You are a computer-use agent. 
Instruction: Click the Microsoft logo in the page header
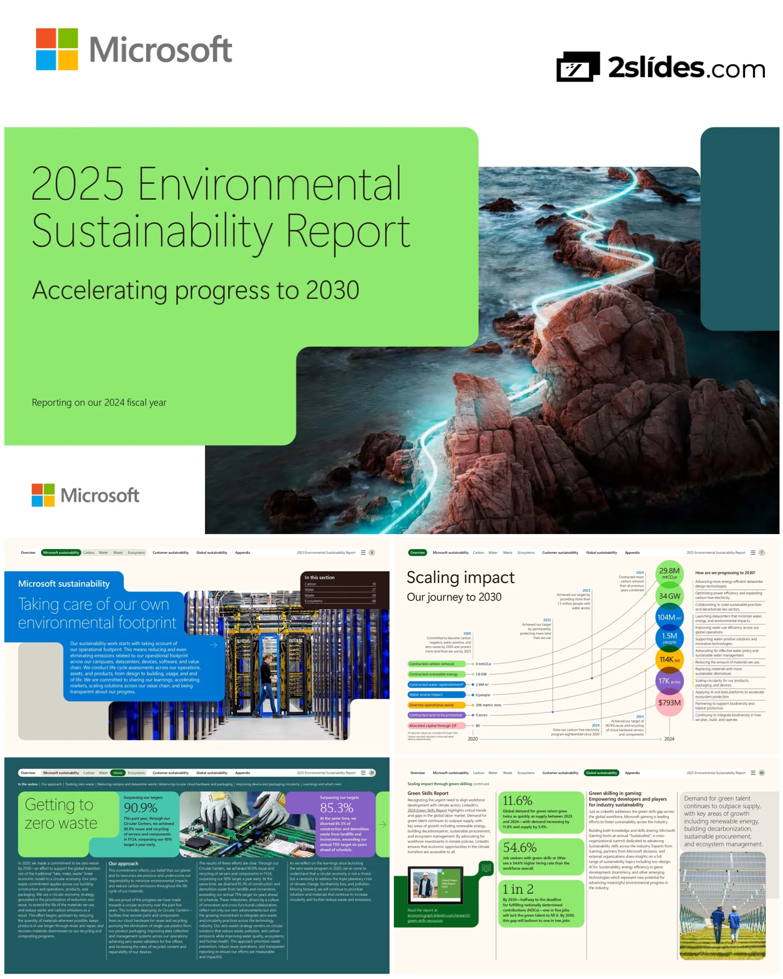pos(134,49)
